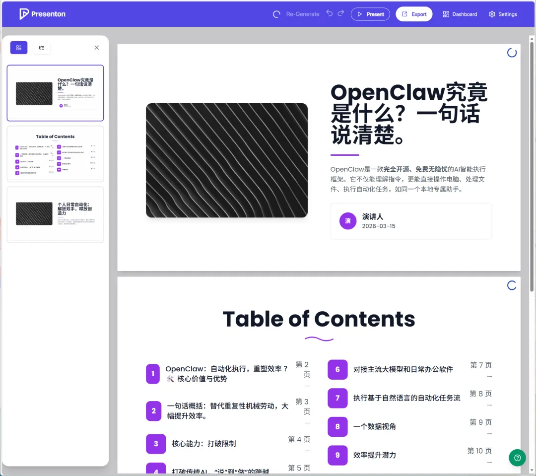This screenshot has height=476, width=536.
Task: Switch sidebar to outline list view
Action: click(42, 48)
